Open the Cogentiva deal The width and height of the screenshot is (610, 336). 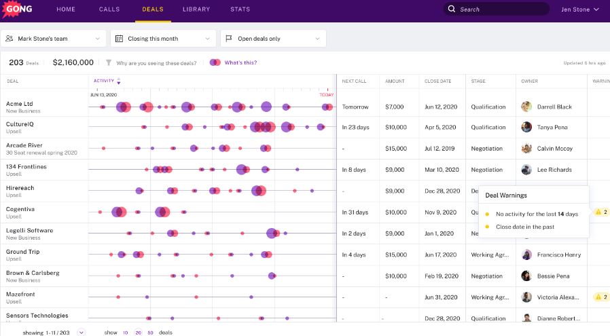pyautogui.click(x=20, y=209)
